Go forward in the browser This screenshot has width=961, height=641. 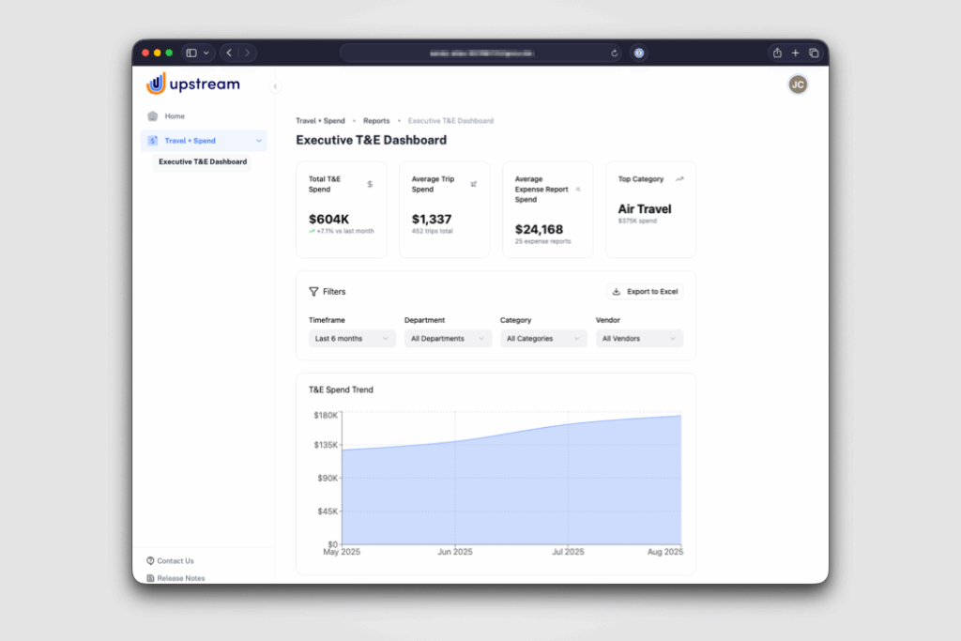pos(247,53)
